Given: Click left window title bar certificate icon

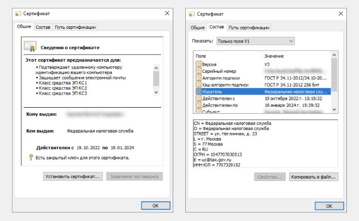Looking at the screenshot, I should (18, 14).
